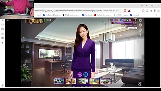Viewport: 161px width, 91px height.
Task: Open The Entire Internet bookmark
Action: 71,15
